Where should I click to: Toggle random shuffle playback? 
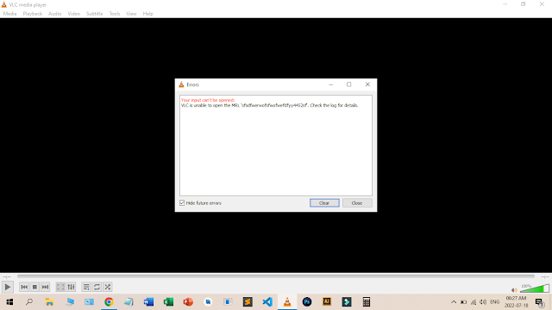[107, 287]
